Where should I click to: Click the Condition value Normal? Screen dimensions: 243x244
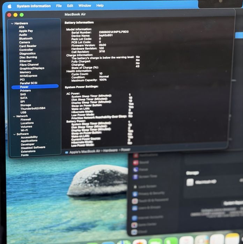[104, 76]
